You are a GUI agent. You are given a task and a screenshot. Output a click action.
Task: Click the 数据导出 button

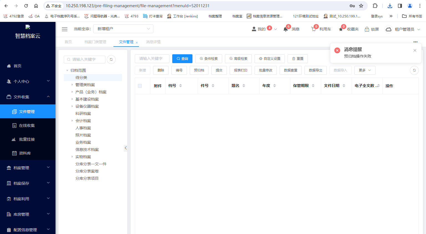[x=316, y=70]
